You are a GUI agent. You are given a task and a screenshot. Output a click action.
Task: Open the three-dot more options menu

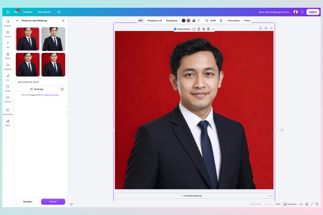point(213,29)
